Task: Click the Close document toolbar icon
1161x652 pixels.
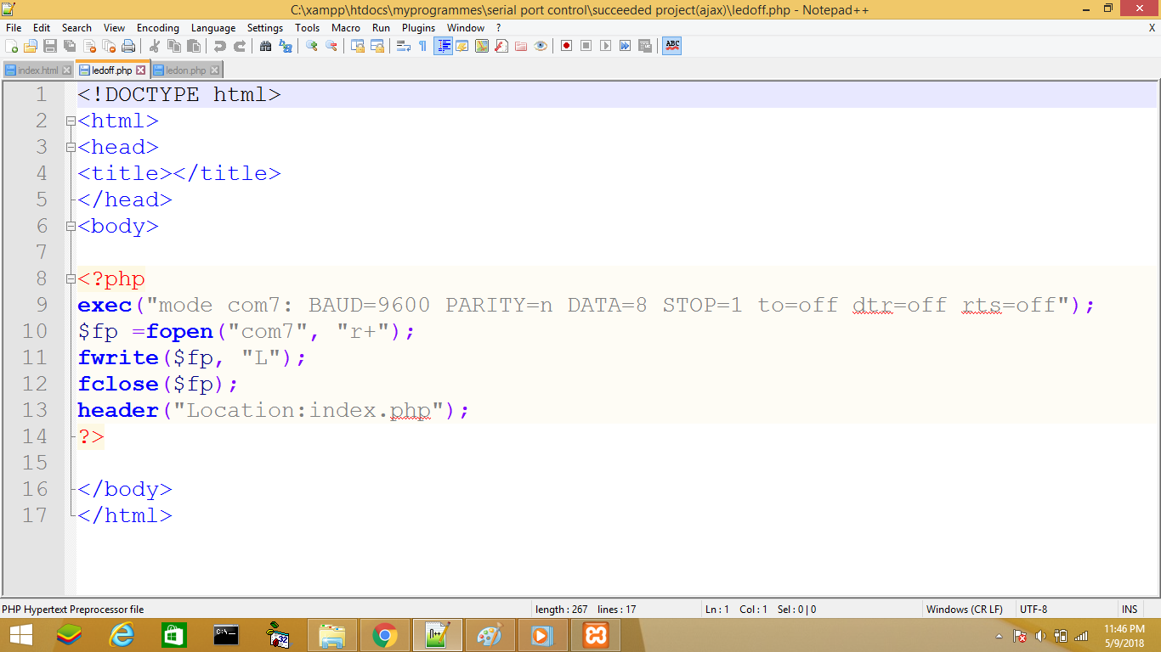Action: (89, 46)
